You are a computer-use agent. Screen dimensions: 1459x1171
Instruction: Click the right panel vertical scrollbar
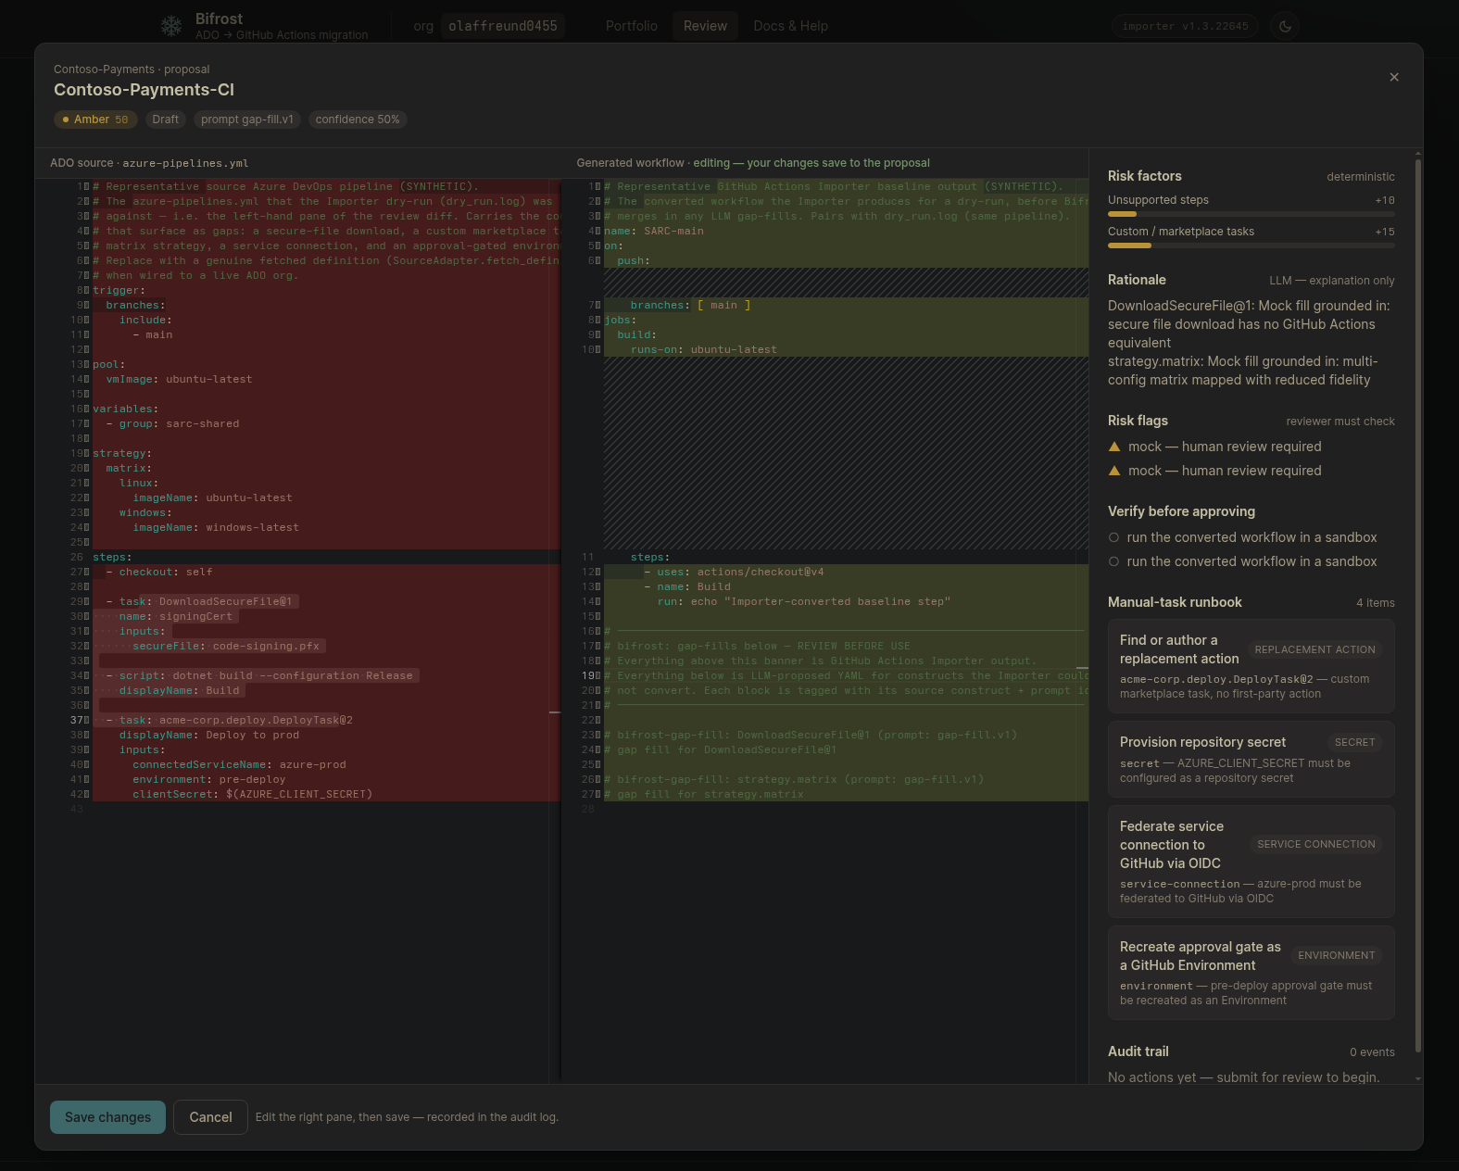[x=1417, y=607]
